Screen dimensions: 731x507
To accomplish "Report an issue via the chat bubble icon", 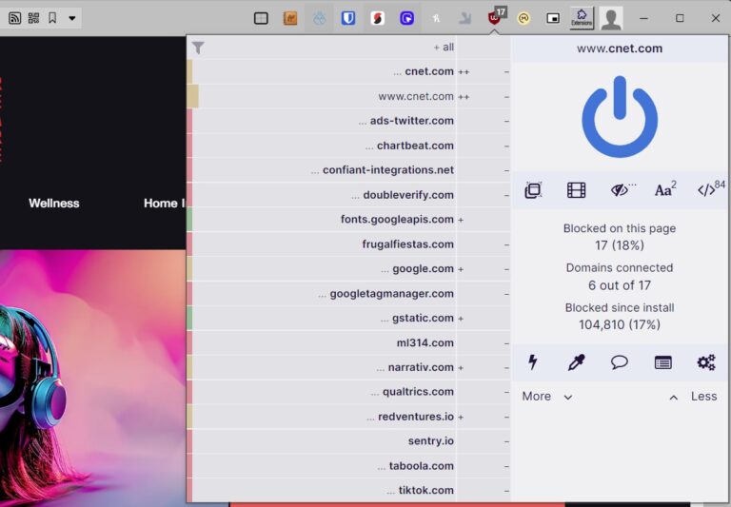I will [x=619, y=362].
